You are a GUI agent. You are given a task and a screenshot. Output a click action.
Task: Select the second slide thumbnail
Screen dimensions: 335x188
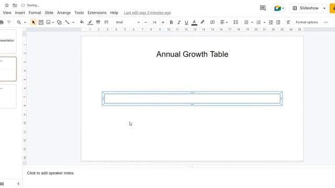click(x=8, y=69)
